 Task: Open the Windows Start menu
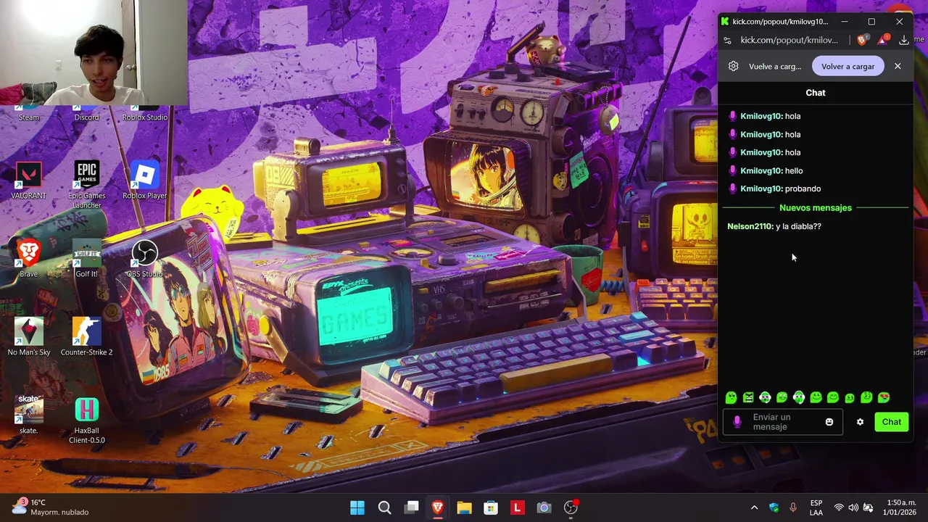tap(357, 507)
